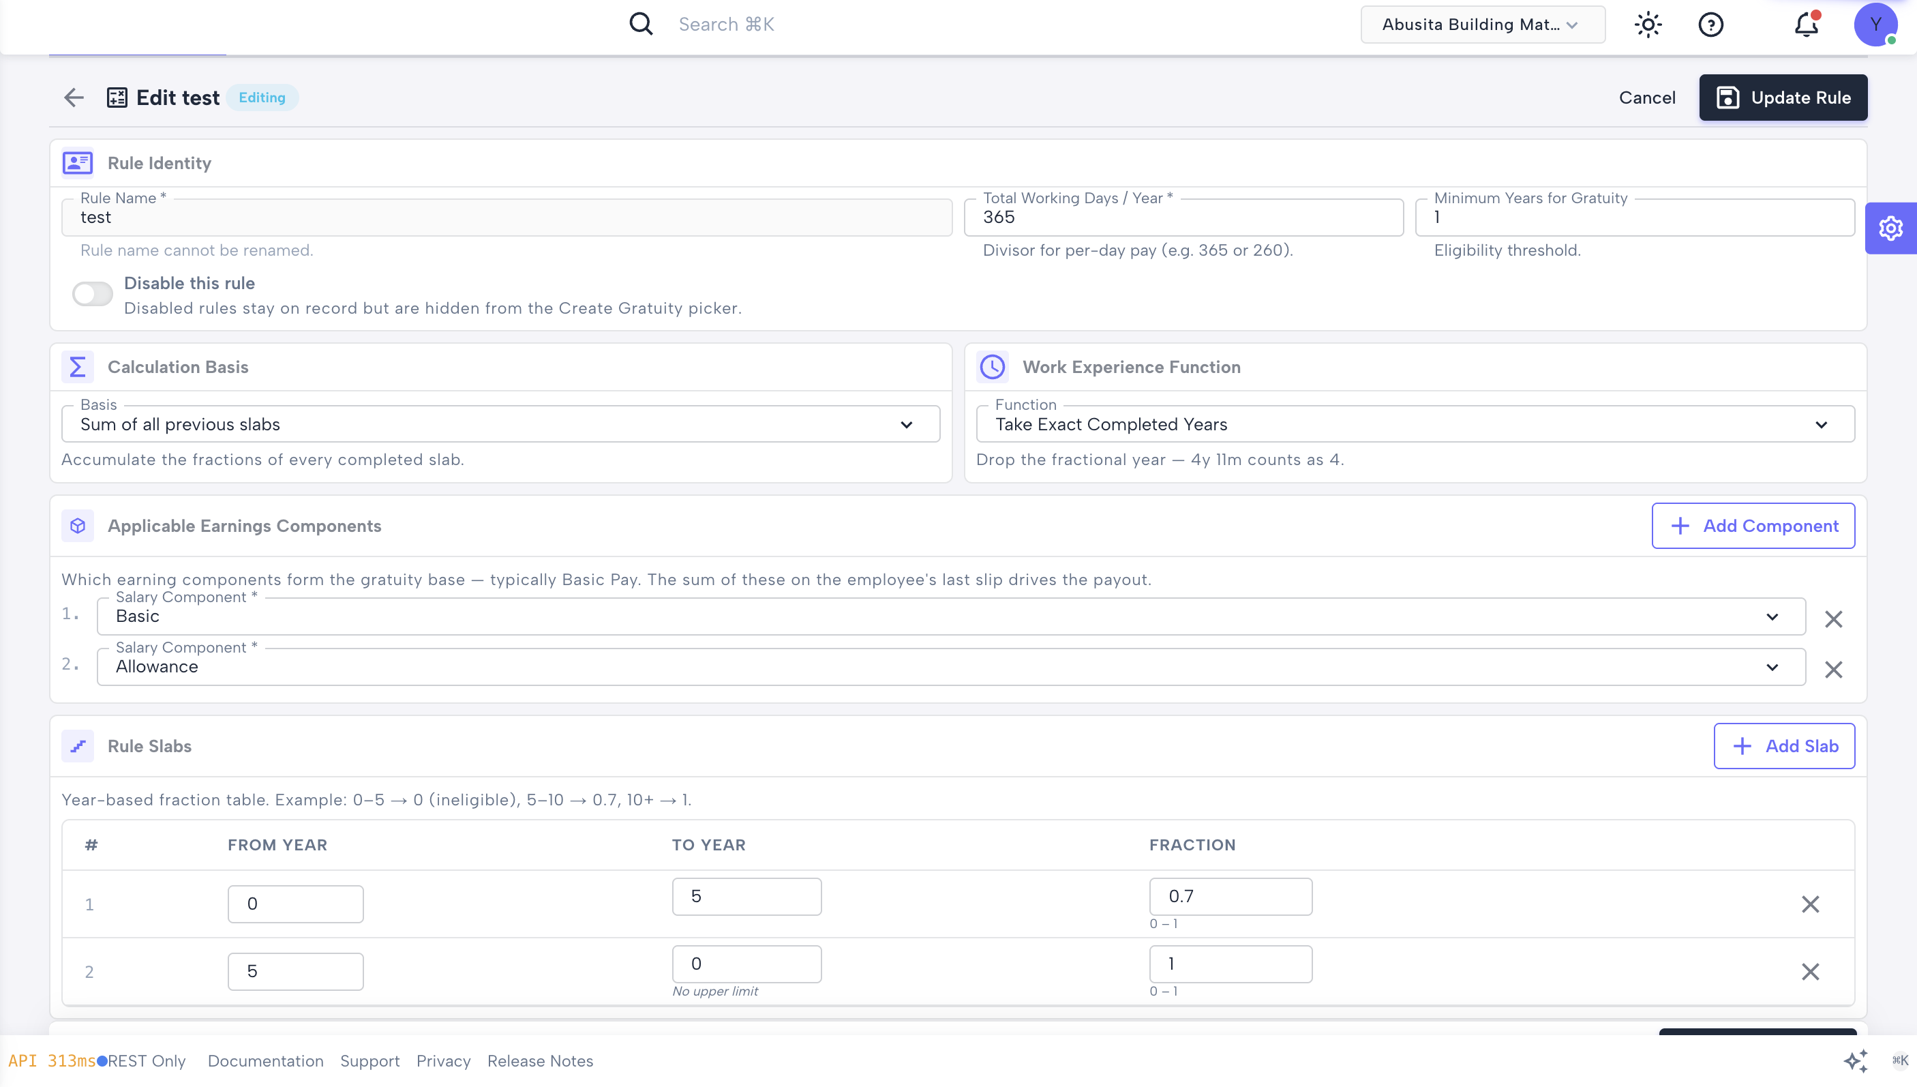Click the Rule Identity card icon
Viewport: 1917px width, 1087px height.
pos(78,163)
